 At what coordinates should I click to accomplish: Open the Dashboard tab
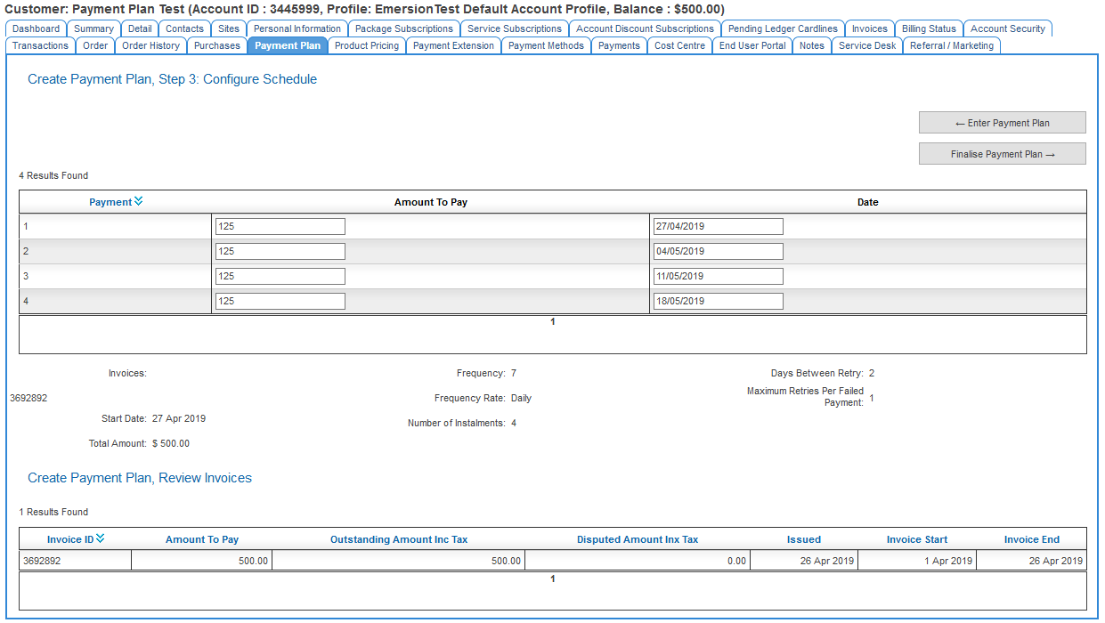pos(36,28)
